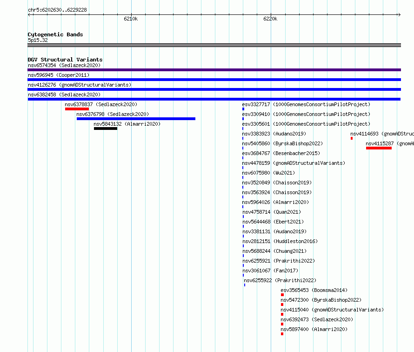Open nsv6075980 (Wu2021) label
This screenshot has height=352, width=414.
268,173
